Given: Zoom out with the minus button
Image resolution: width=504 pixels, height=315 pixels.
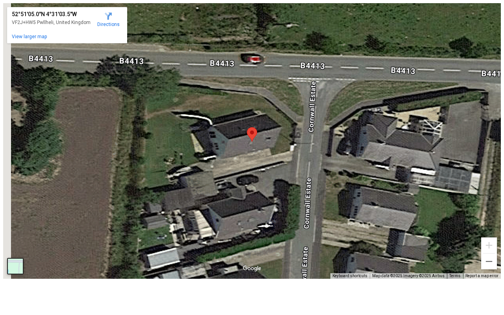Looking at the screenshot, I should click(x=489, y=261).
